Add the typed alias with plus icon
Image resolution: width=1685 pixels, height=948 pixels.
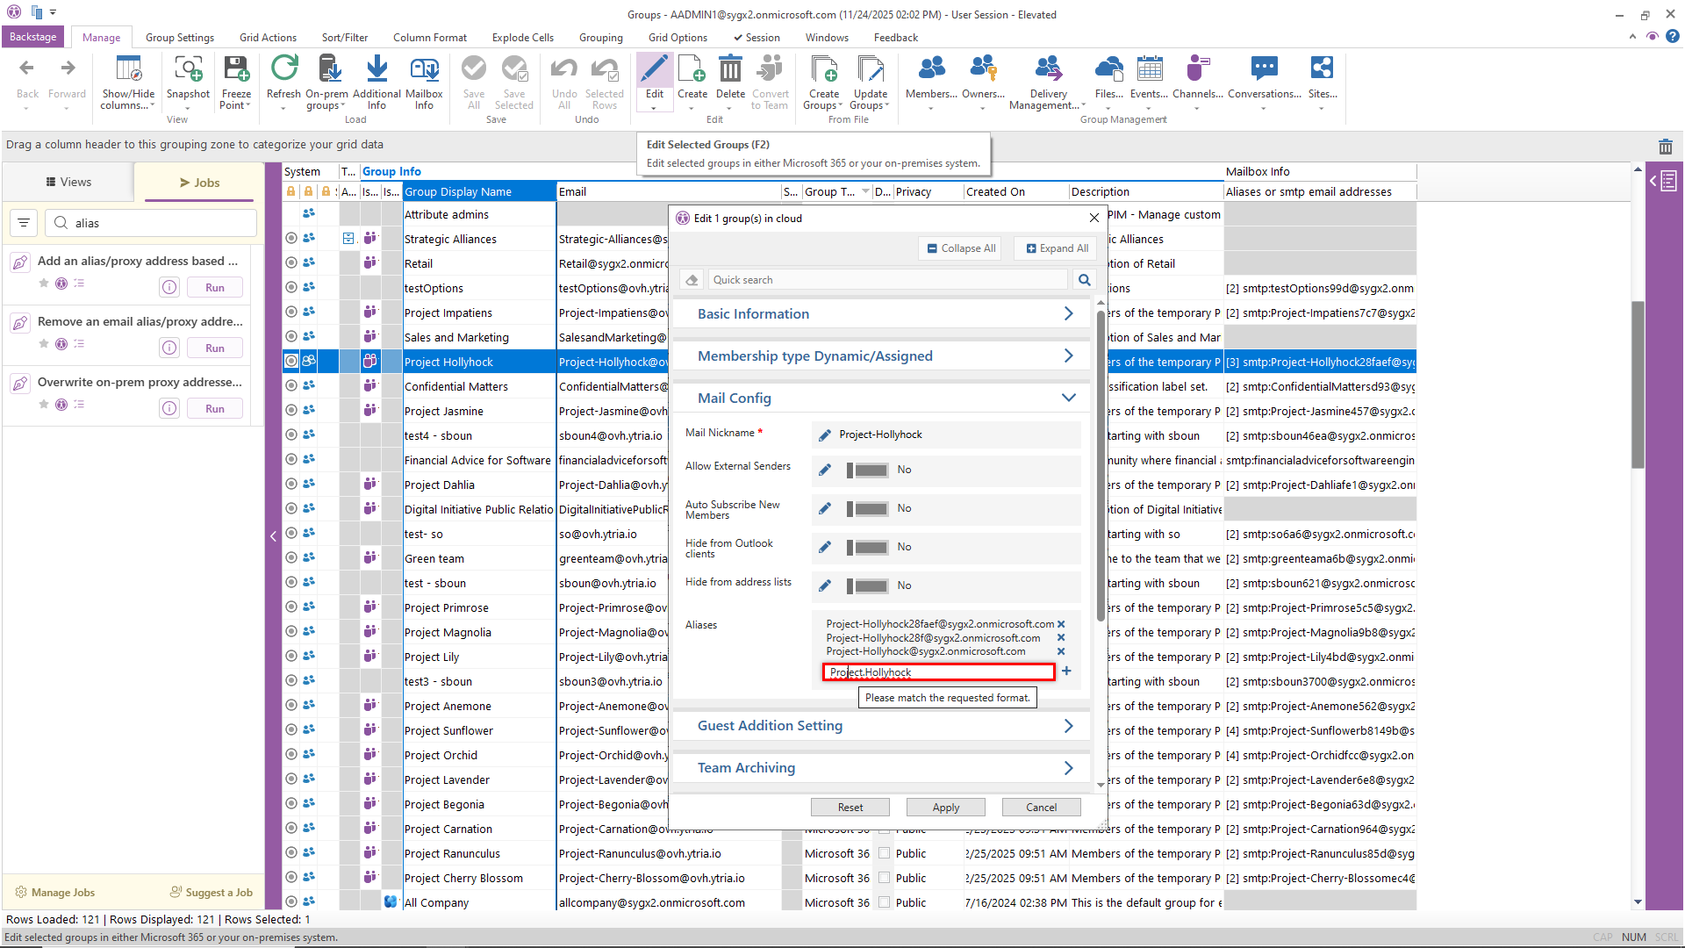[x=1066, y=671]
